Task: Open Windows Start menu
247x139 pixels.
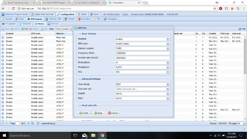Action: pos(4,135)
